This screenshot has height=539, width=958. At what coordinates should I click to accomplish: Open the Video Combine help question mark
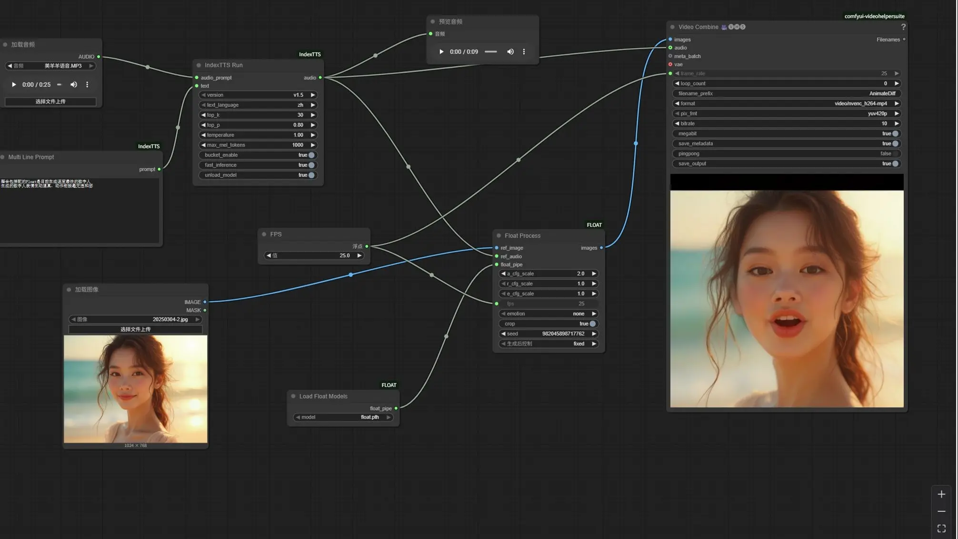[x=903, y=27]
